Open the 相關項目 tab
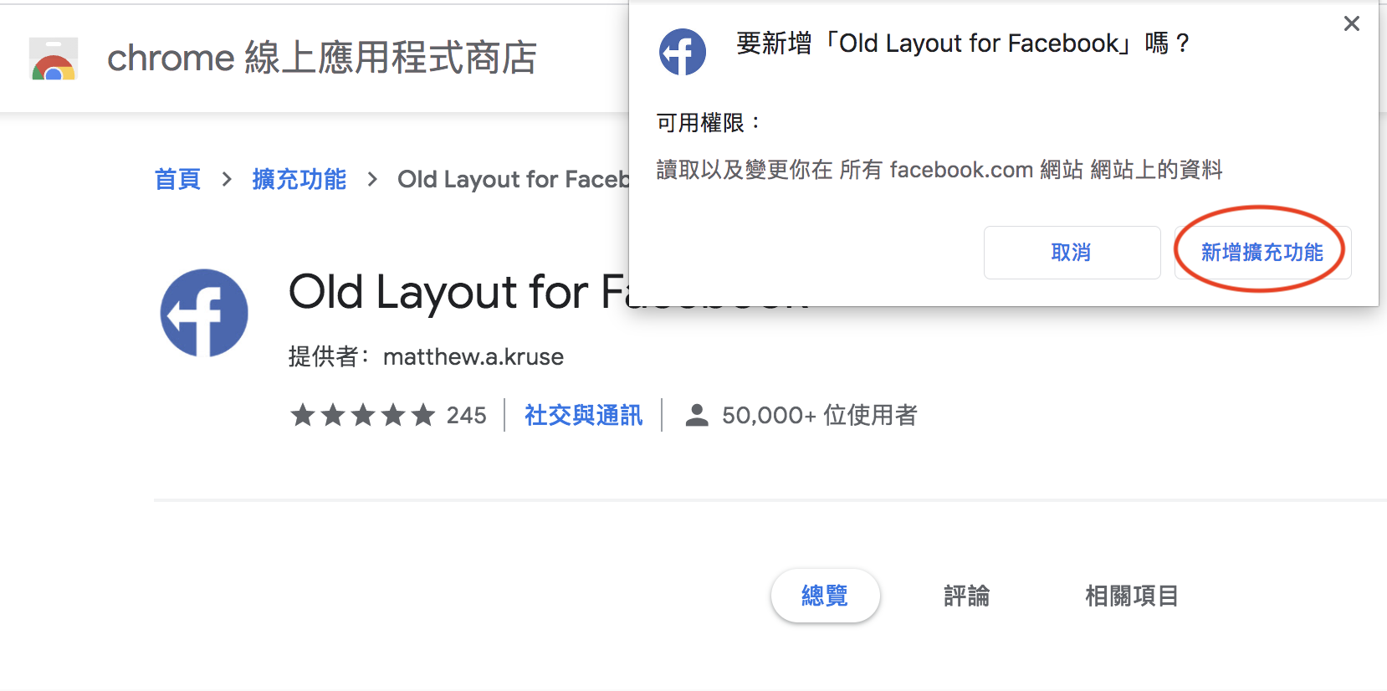Screen dimensions: 1387x691 (1131, 596)
